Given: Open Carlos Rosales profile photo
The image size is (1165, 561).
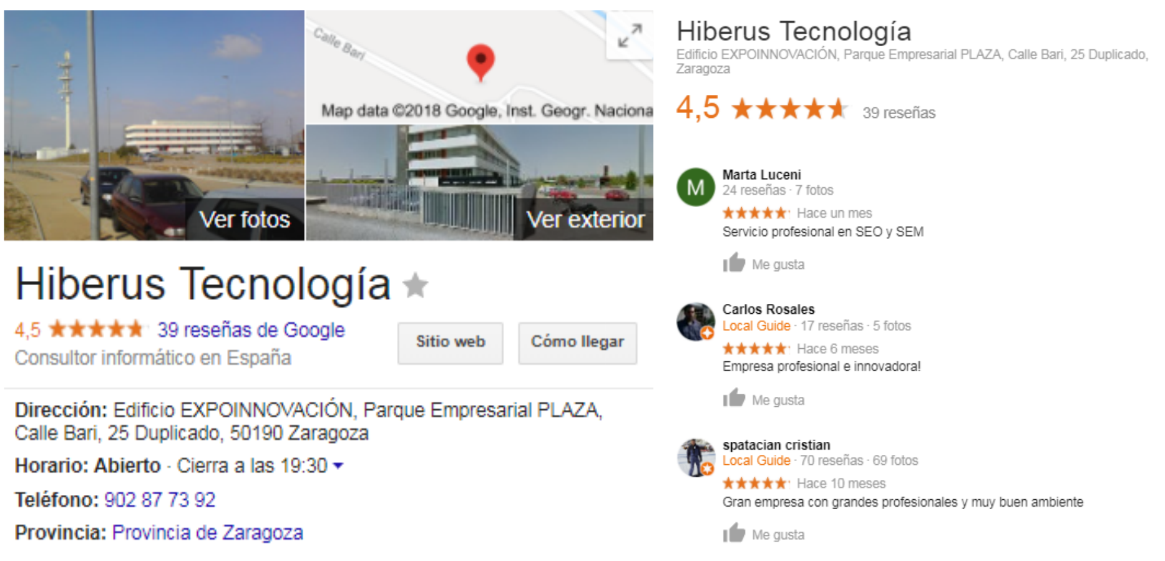Looking at the screenshot, I should click(x=696, y=322).
